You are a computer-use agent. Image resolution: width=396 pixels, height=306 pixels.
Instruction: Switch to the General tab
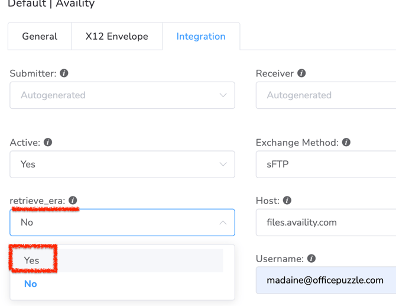click(40, 37)
